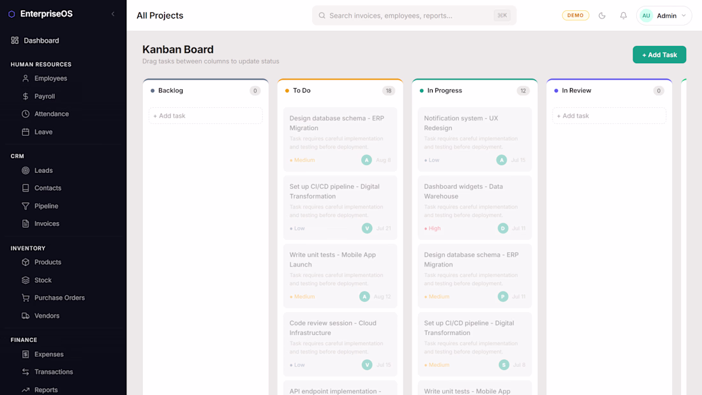Open In Progress Set up CI/CD card
This screenshot has height=395, width=702.
[475, 344]
